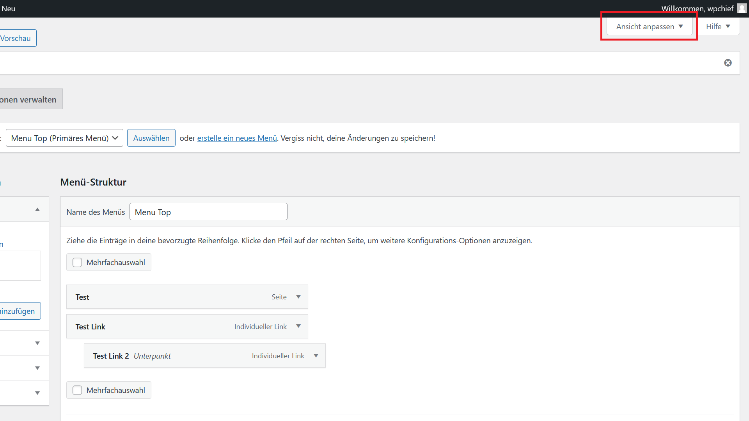Open the Neu menu in the admin bar

(x=8, y=9)
